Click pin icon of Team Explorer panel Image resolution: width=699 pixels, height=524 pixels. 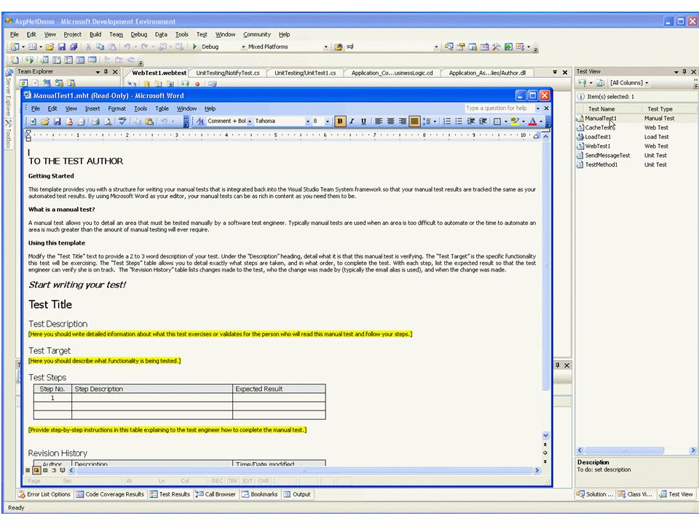(106, 72)
